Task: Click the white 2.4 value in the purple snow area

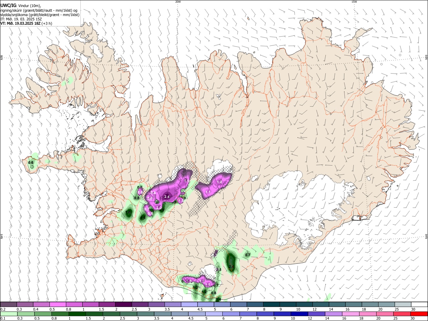Action: pos(167,197)
